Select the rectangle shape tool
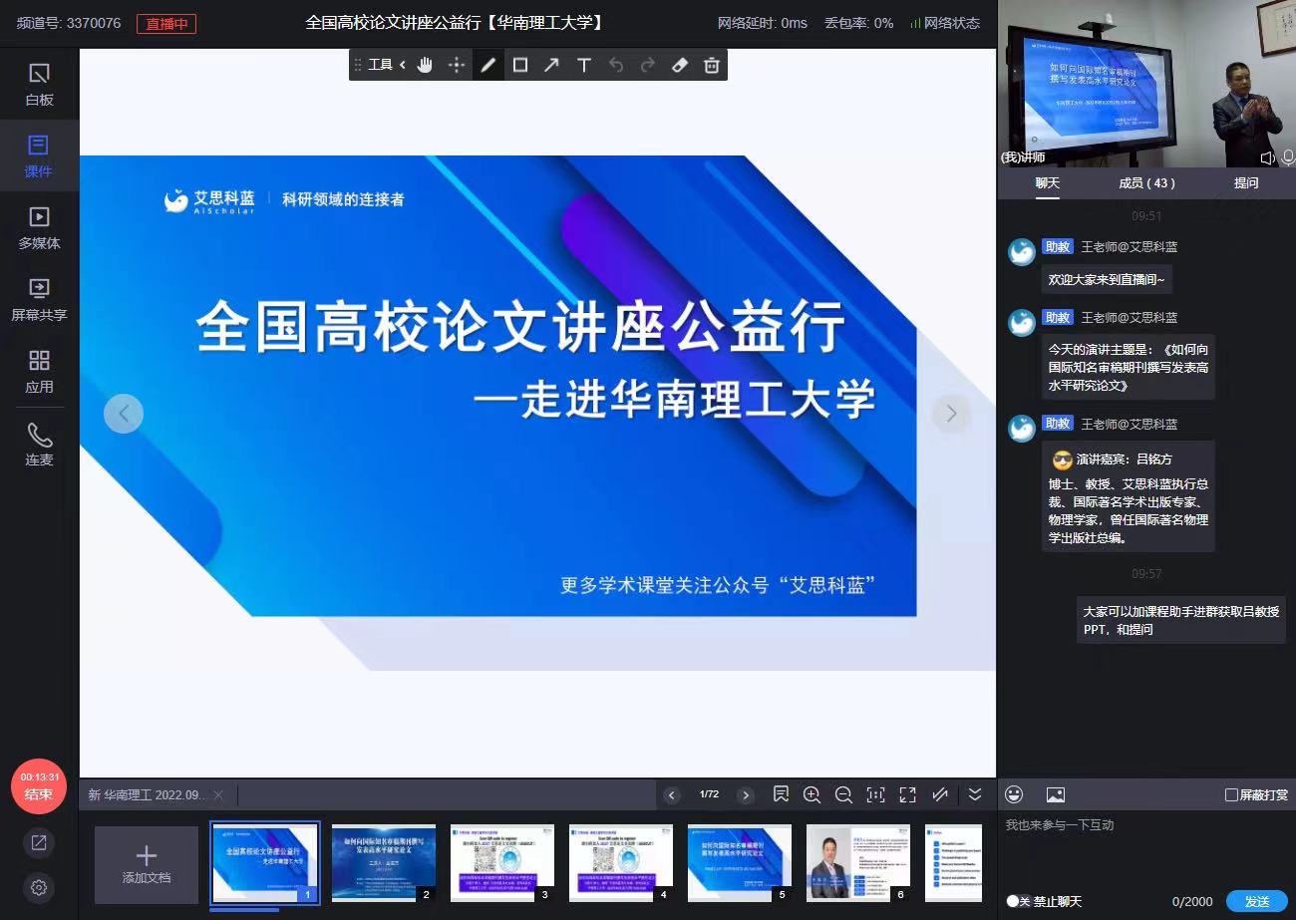This screenshot has height=920, width=1296. [x=520, y=65]
